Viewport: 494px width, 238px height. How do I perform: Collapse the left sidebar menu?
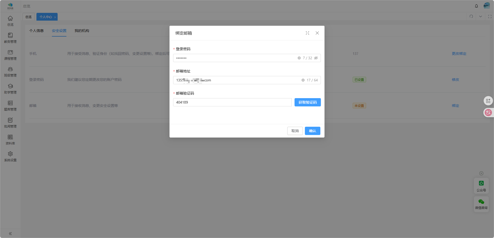(10, 234)
